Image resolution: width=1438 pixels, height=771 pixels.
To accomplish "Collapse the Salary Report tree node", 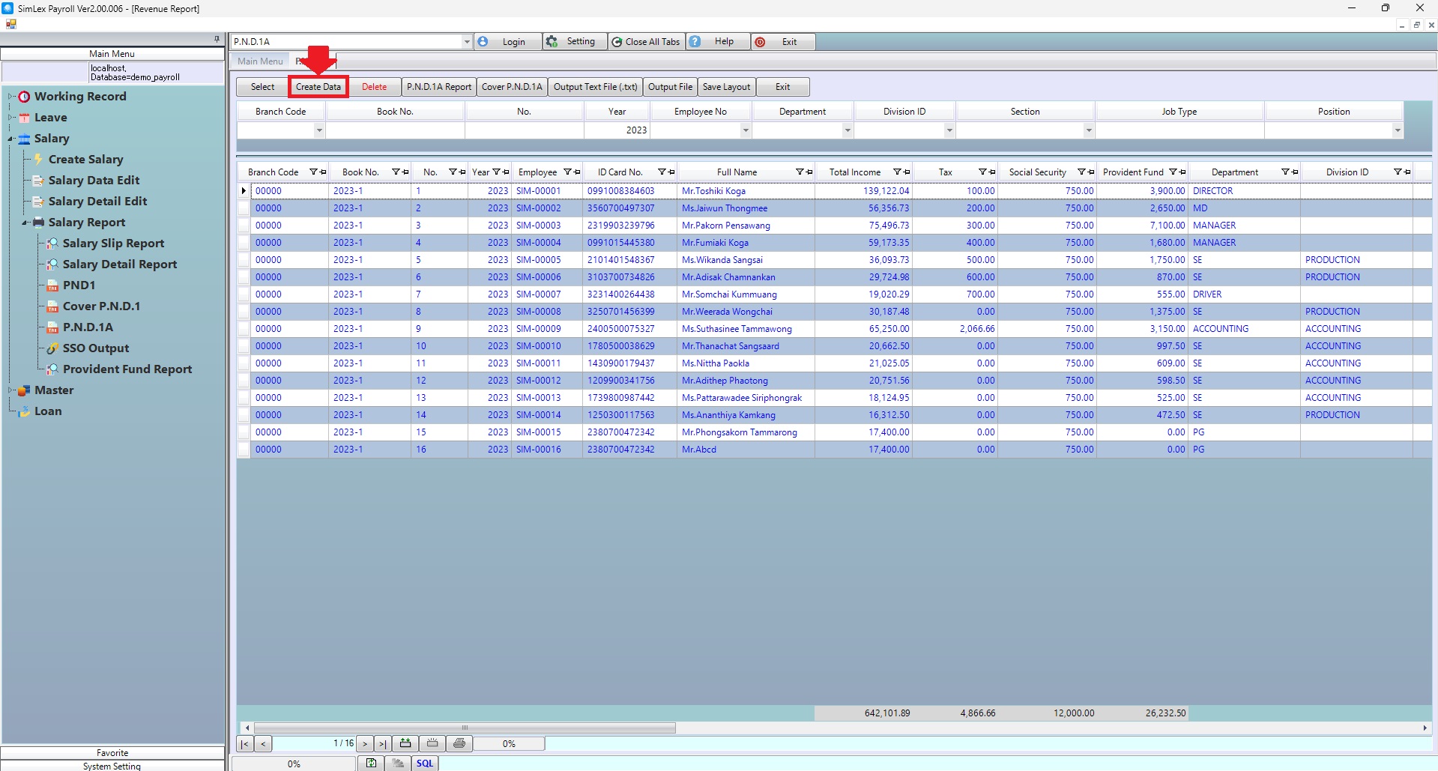I will (x=25, y=223).
